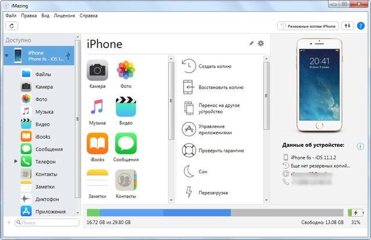Click the iBooks icon in the main grid
This screenshot has width=371, height=240.
tap(97, 143)
